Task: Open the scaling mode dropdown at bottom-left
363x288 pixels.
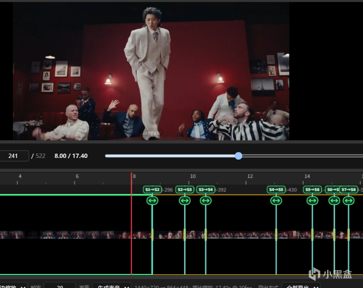Action: tap(13, 286)
